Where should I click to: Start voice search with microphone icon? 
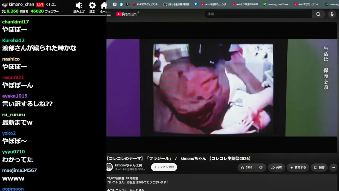click(x=332, y=14)
